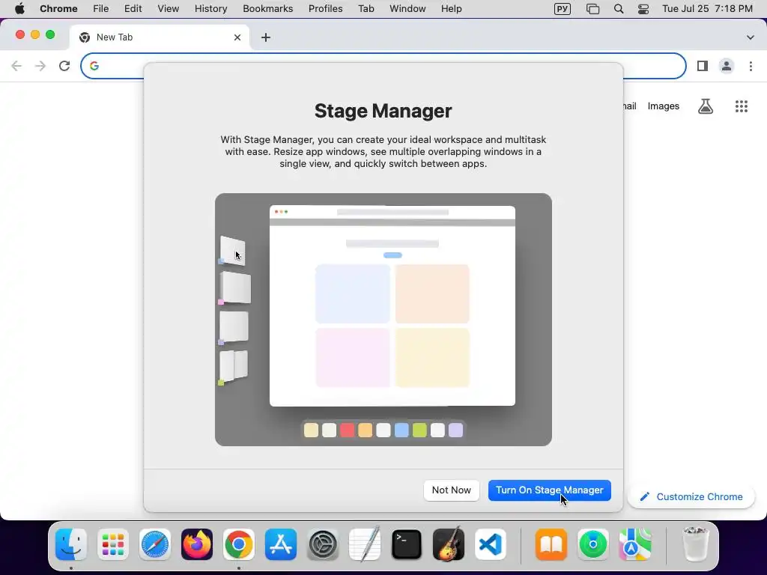
Task: Click Turn On Stage Manager button
Action: [549, 490]
